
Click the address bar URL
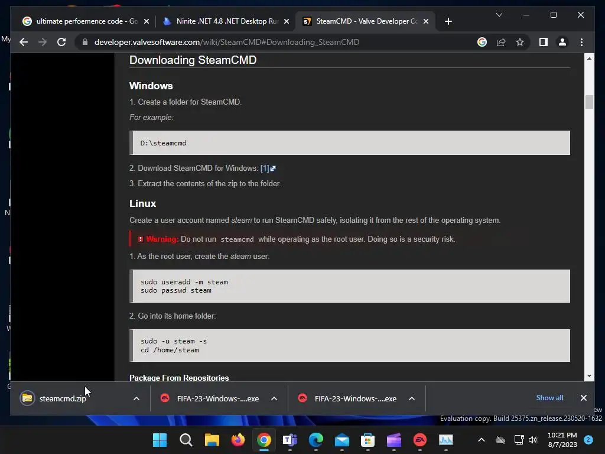227,42
